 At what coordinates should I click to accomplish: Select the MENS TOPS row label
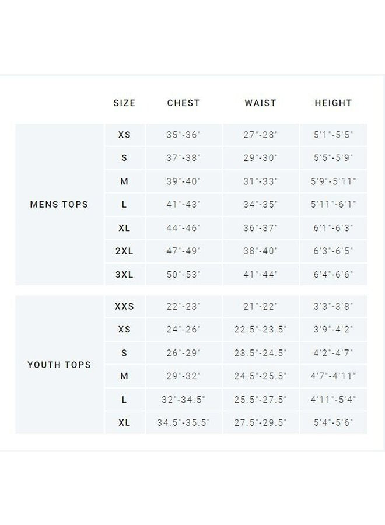tap(59, 205)
